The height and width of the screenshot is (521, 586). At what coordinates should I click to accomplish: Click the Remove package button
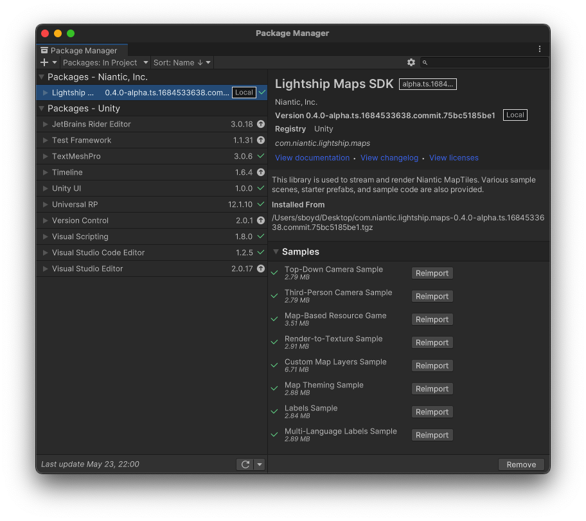(x=521, y=464)
